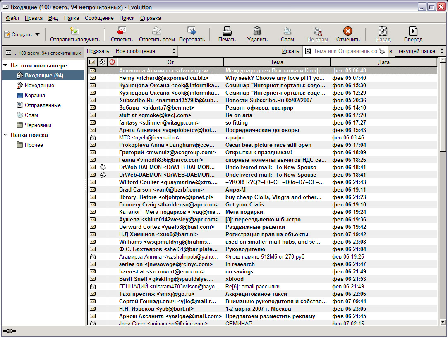
Task: Click the Не спам toolbar icon
Action: click(x=317, y=31)
